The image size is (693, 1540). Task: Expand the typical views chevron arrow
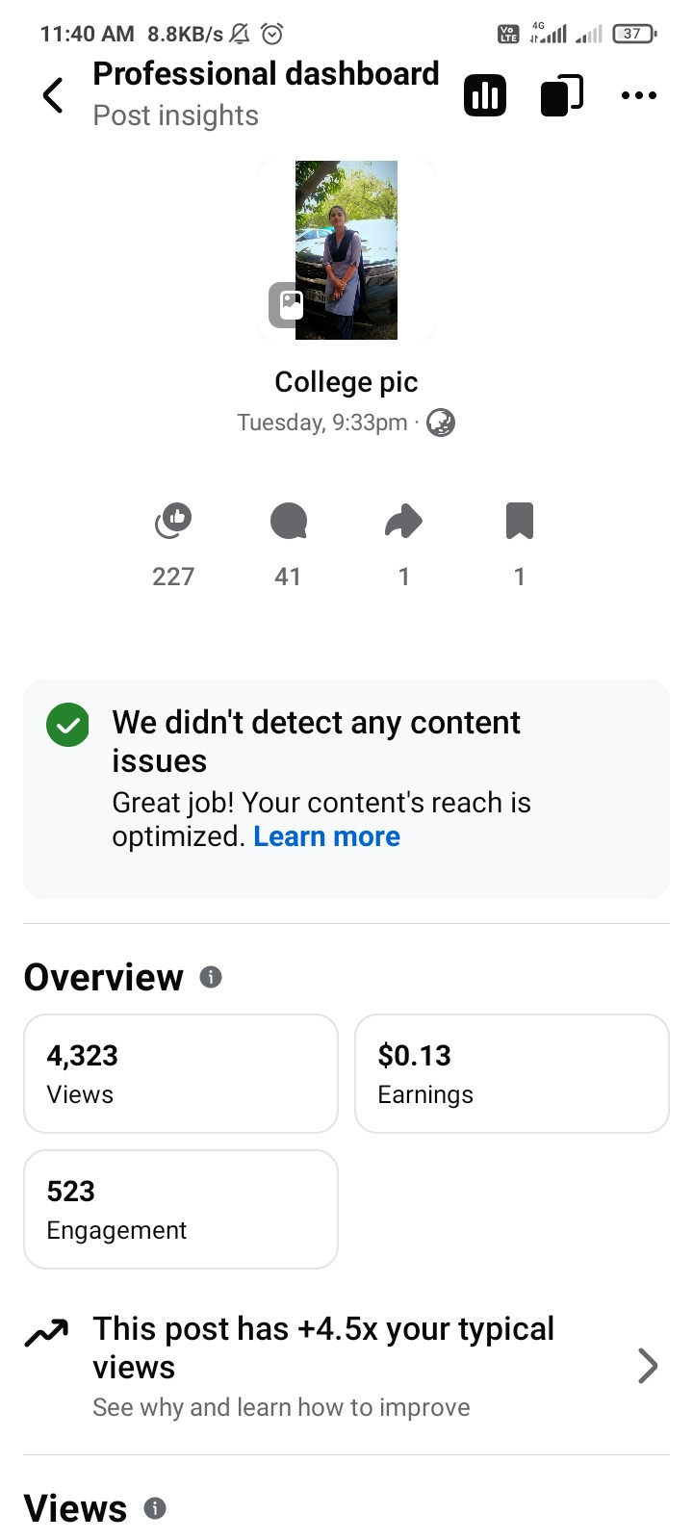coord(648,1366)
